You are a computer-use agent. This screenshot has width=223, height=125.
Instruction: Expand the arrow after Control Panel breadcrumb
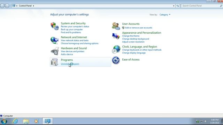33,6
